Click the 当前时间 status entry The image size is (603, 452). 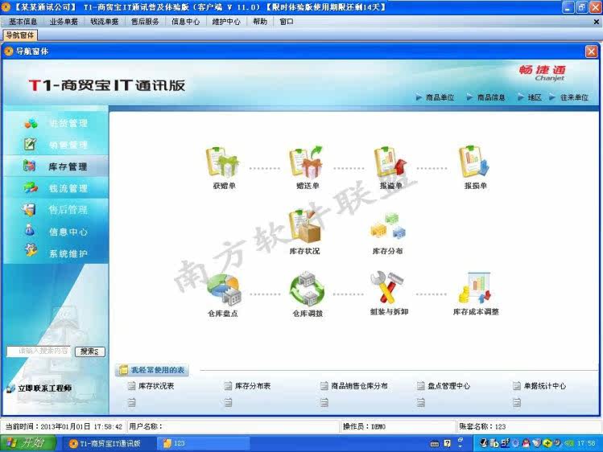(x=64, y=426)
